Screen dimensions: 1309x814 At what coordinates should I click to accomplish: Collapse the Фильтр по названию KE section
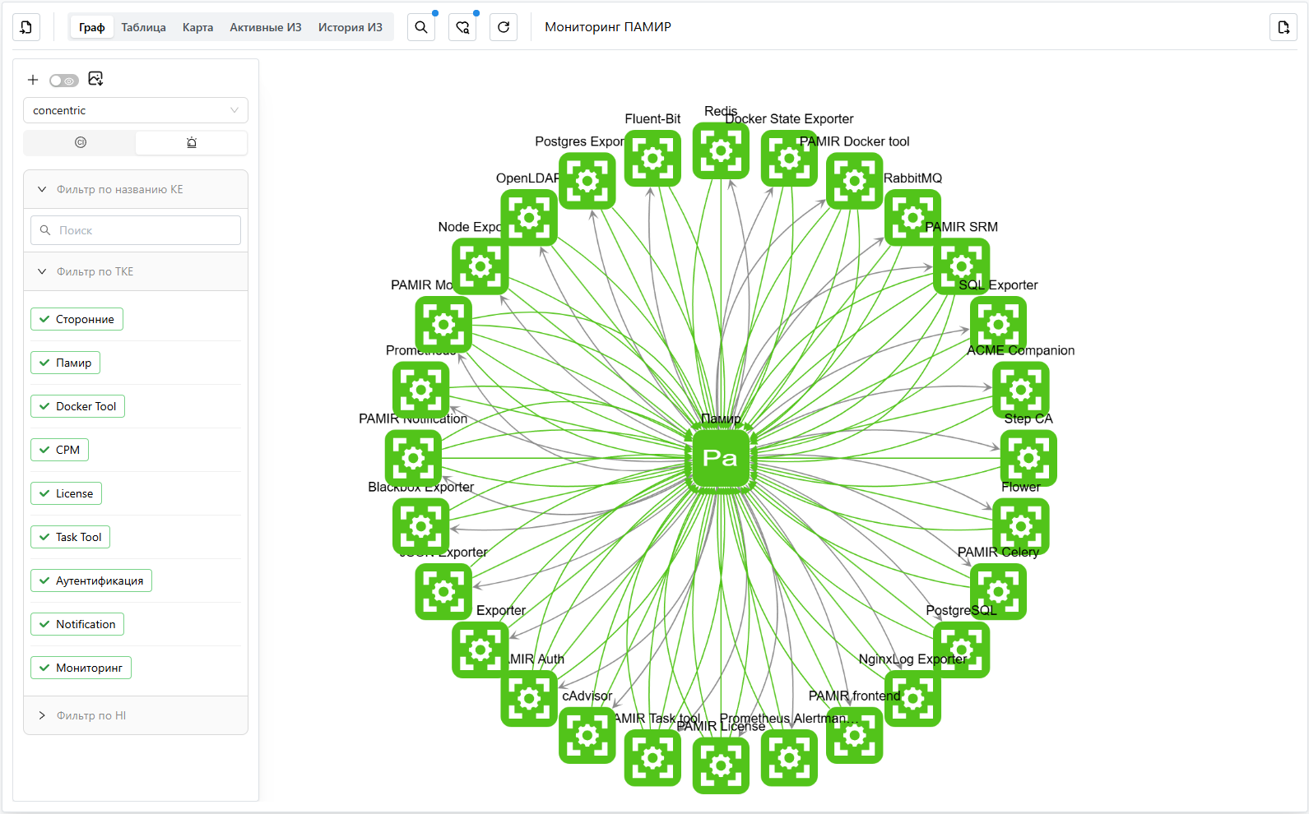tap(136, 189)
